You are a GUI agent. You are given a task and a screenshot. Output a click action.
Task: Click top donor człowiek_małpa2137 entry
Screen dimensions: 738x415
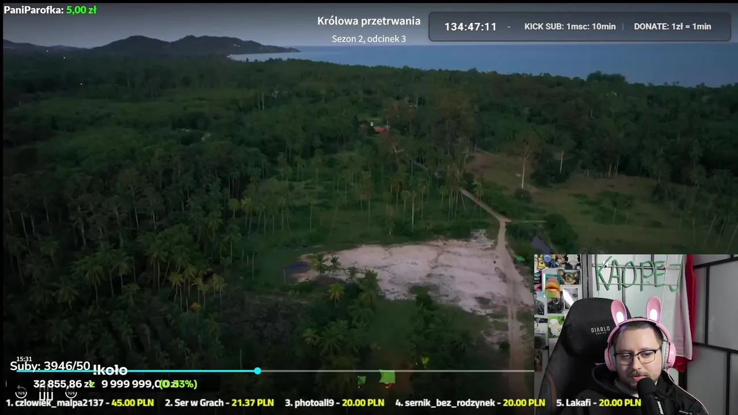point(80,403)
